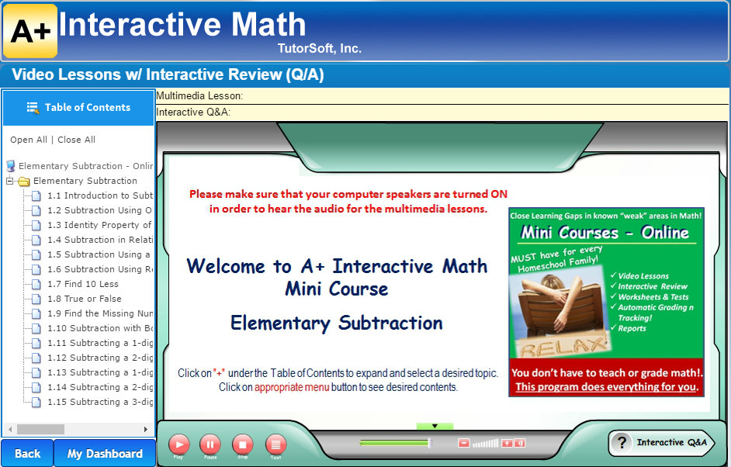Click the Interactive Q&A: label bar
731x467 pixels.
click(x=442, y=112)
